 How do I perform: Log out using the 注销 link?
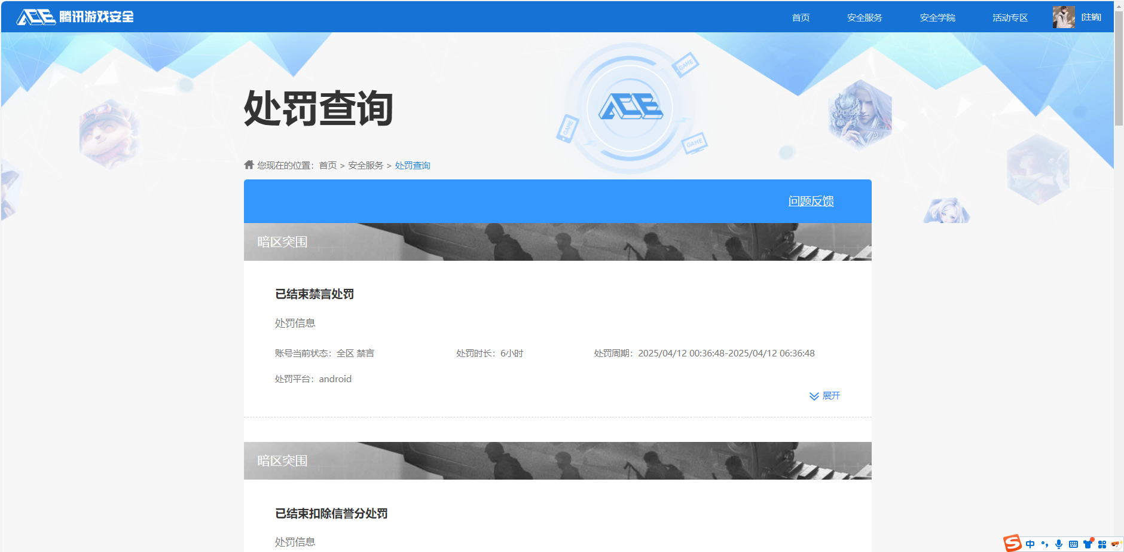coord(1091,17)
